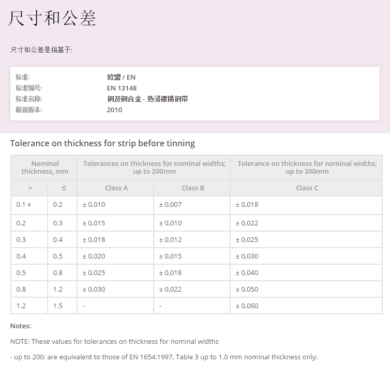Viewport: 390px width, 365px height.
Task: Select the ± 0,060 Class C cell
Action: pyautogui.click(x=247, y=306)
